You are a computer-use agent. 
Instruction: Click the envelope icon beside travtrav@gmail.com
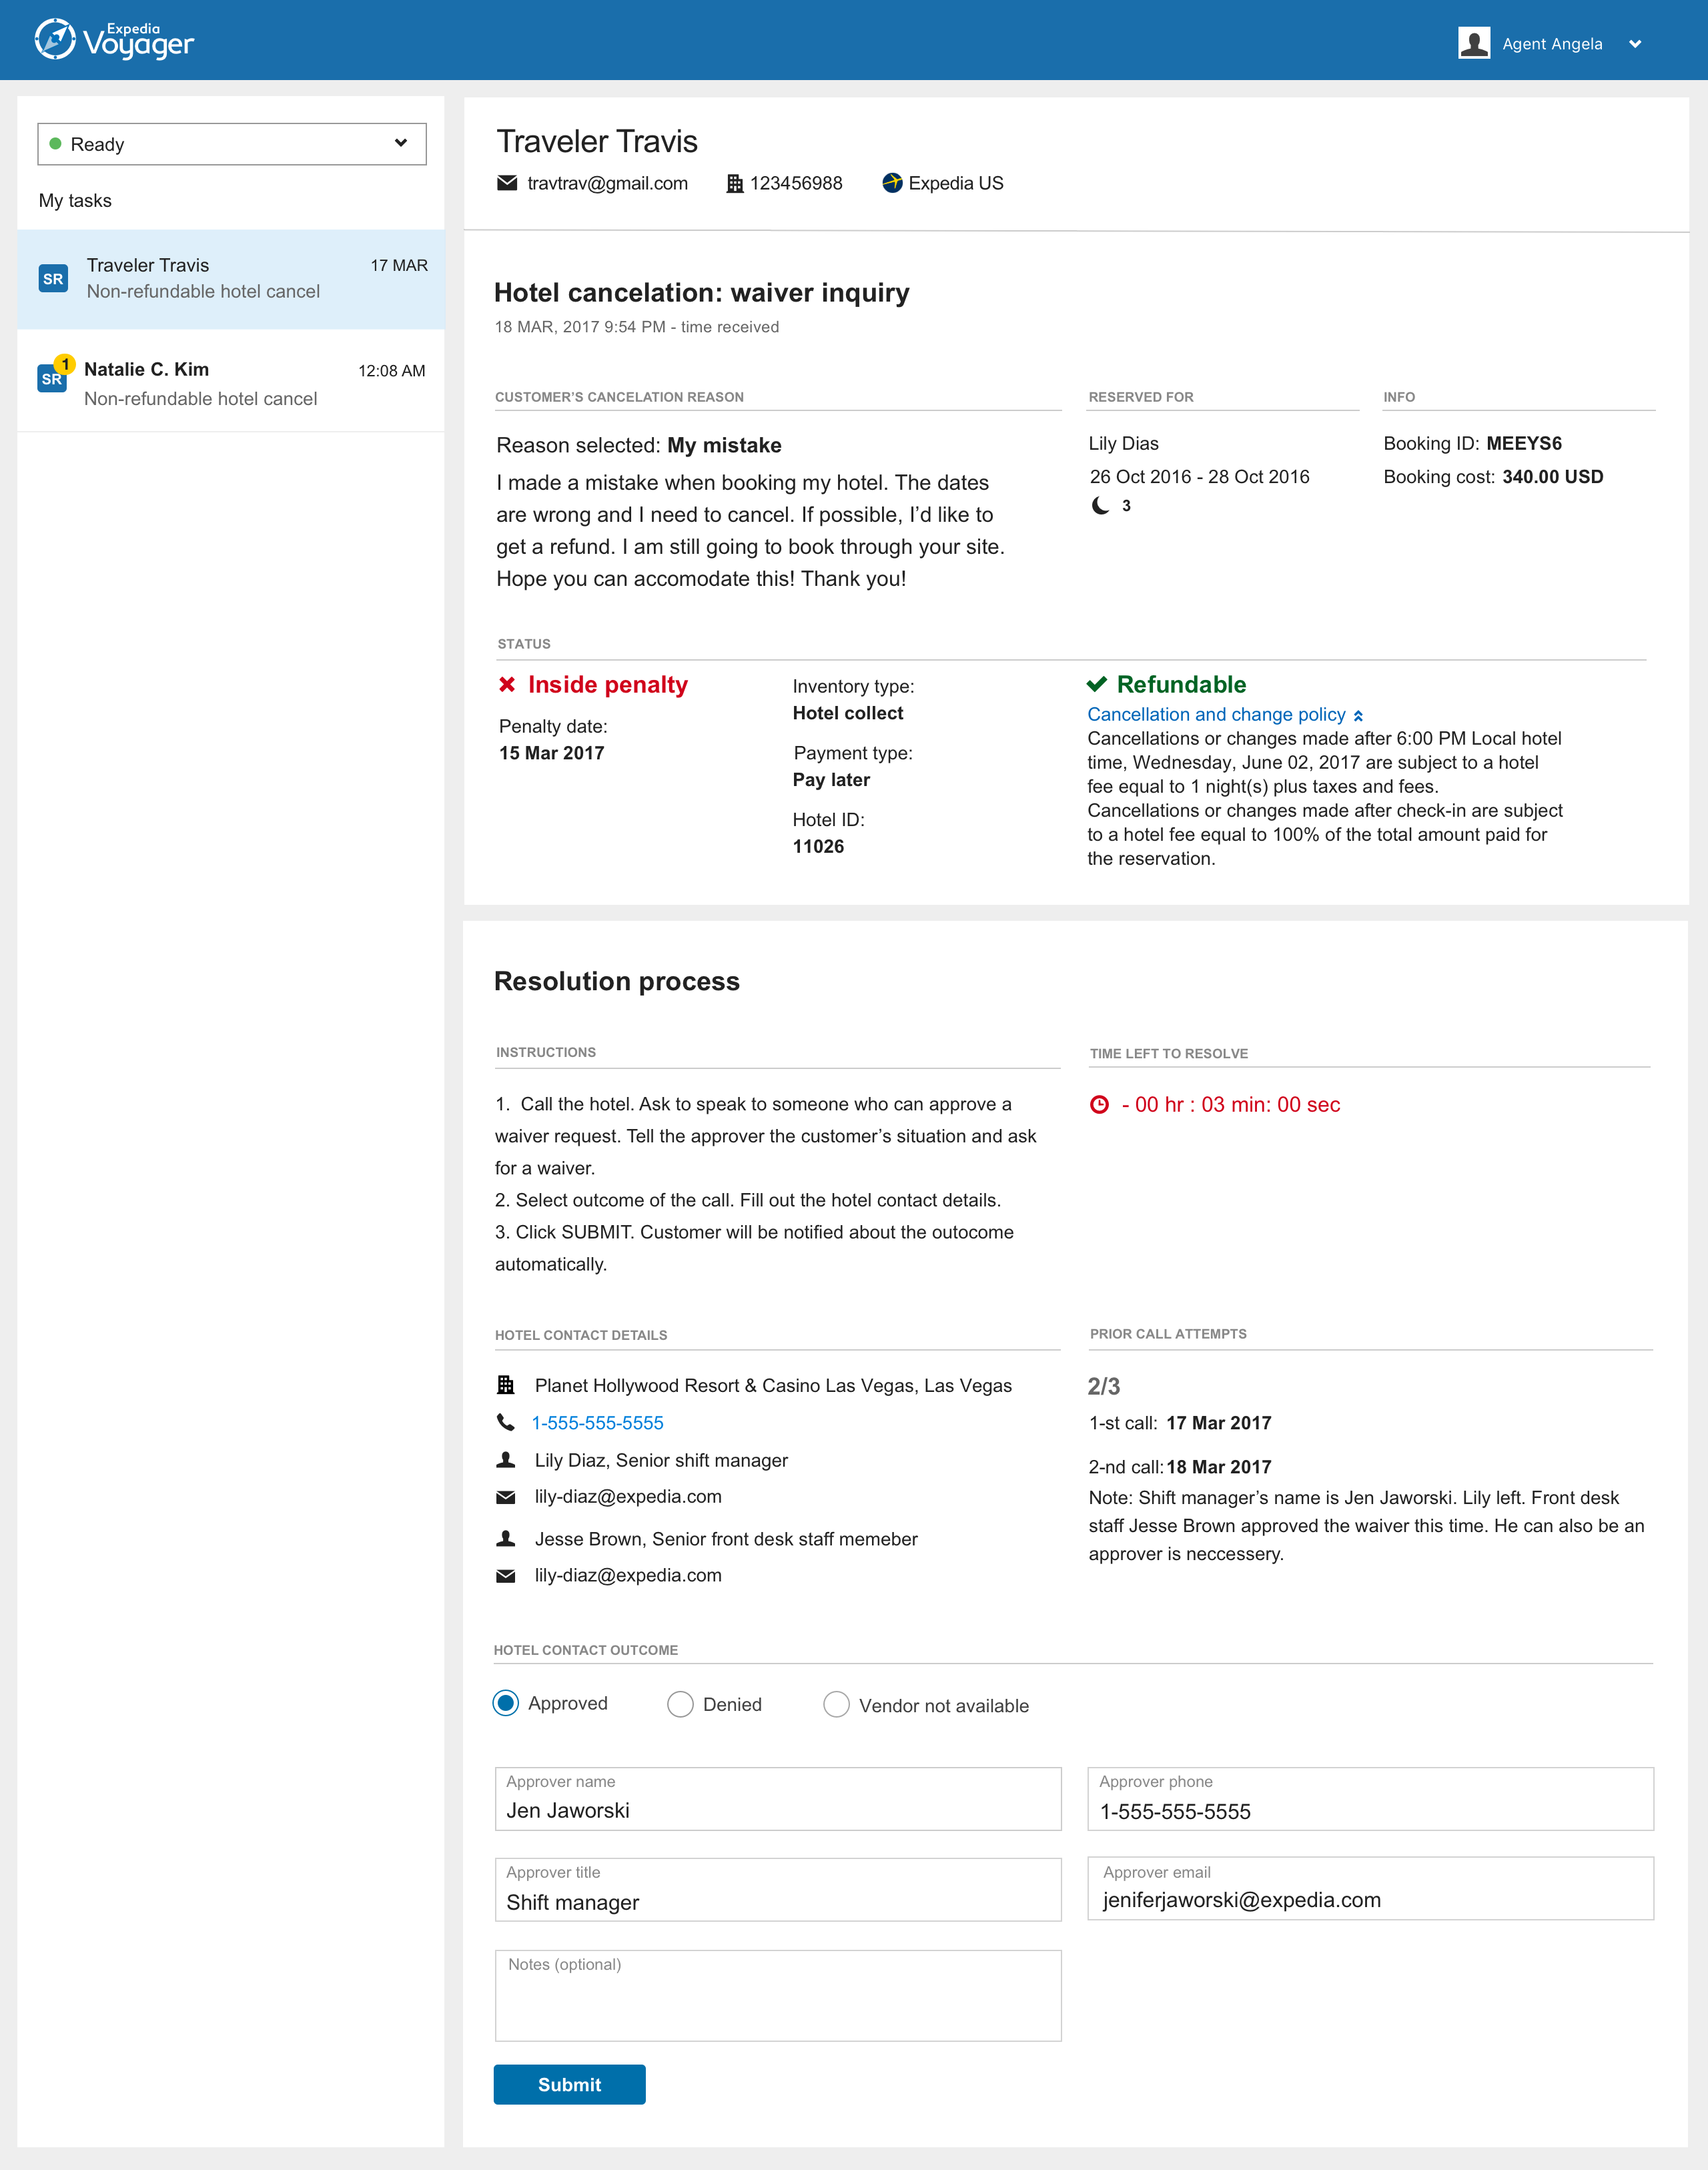point(507,183)
